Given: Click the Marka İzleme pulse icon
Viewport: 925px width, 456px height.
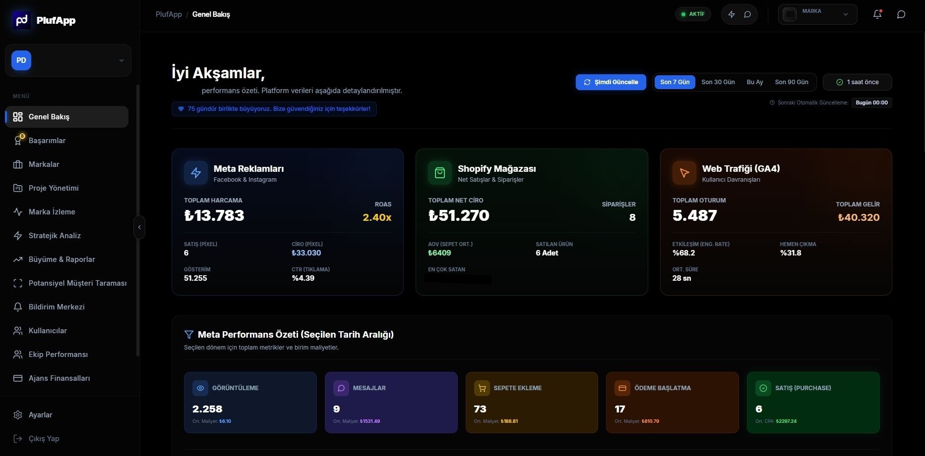Looking at the screenshot, I should 18,212.
